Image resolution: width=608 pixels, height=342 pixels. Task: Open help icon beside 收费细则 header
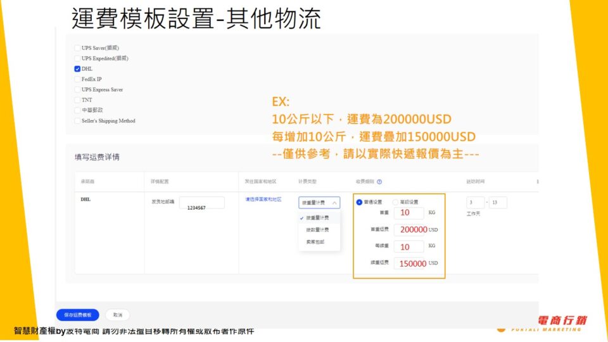379,182
